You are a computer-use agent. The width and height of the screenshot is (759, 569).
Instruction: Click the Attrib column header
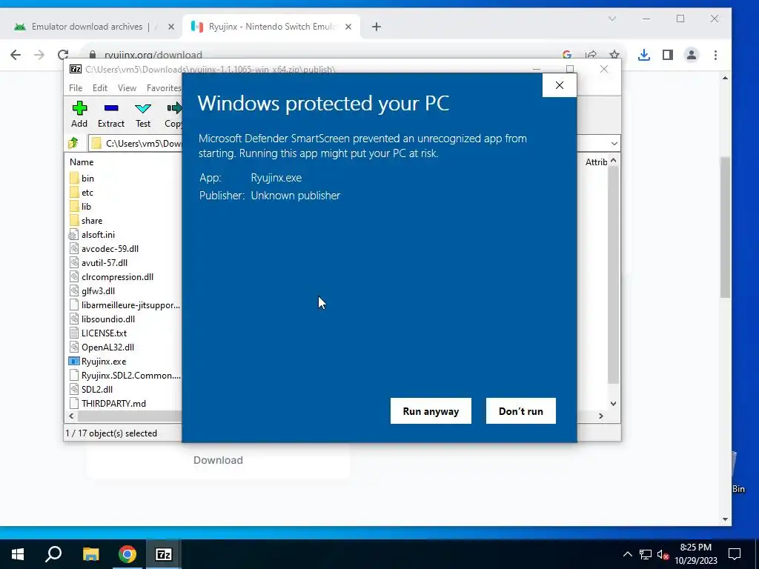click(596, 162)
